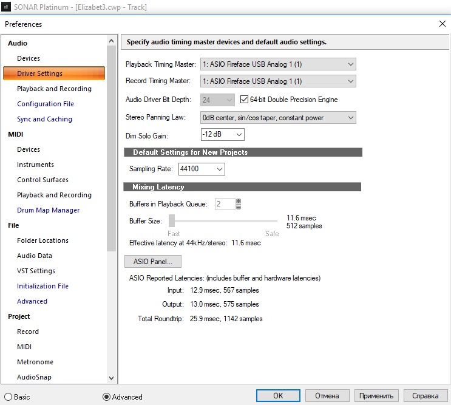Click Buffers in Playback Queue stepper
Viewport: 451px width, 405px height.
[239, 204]
